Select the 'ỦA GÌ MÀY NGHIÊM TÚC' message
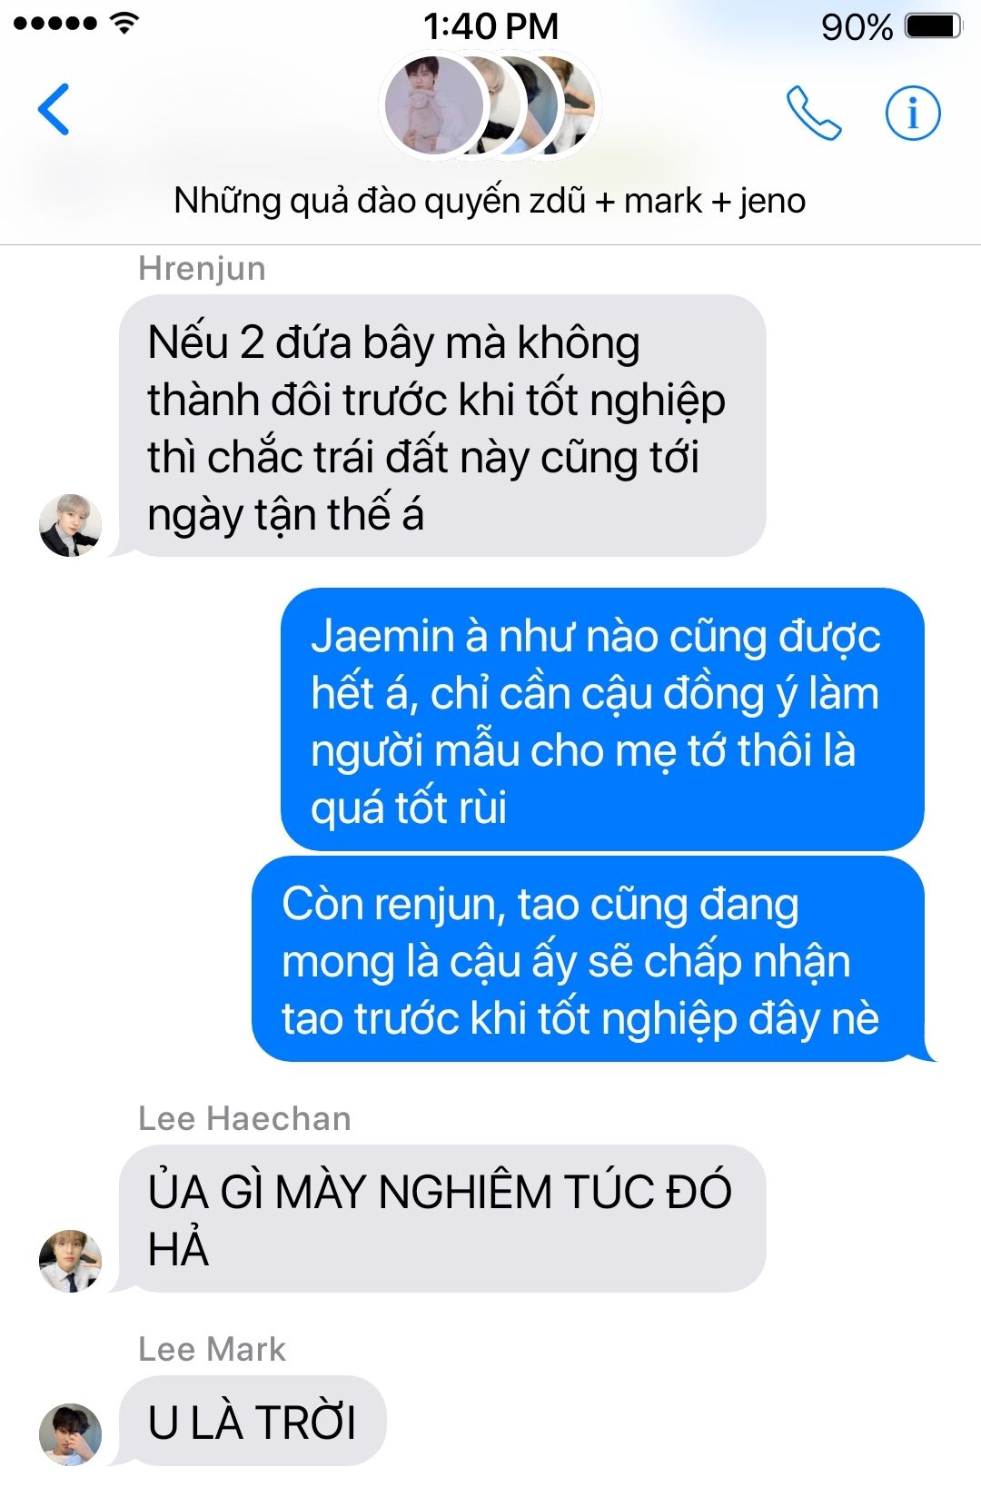981x1487 pixels. tap(442, 1218)
